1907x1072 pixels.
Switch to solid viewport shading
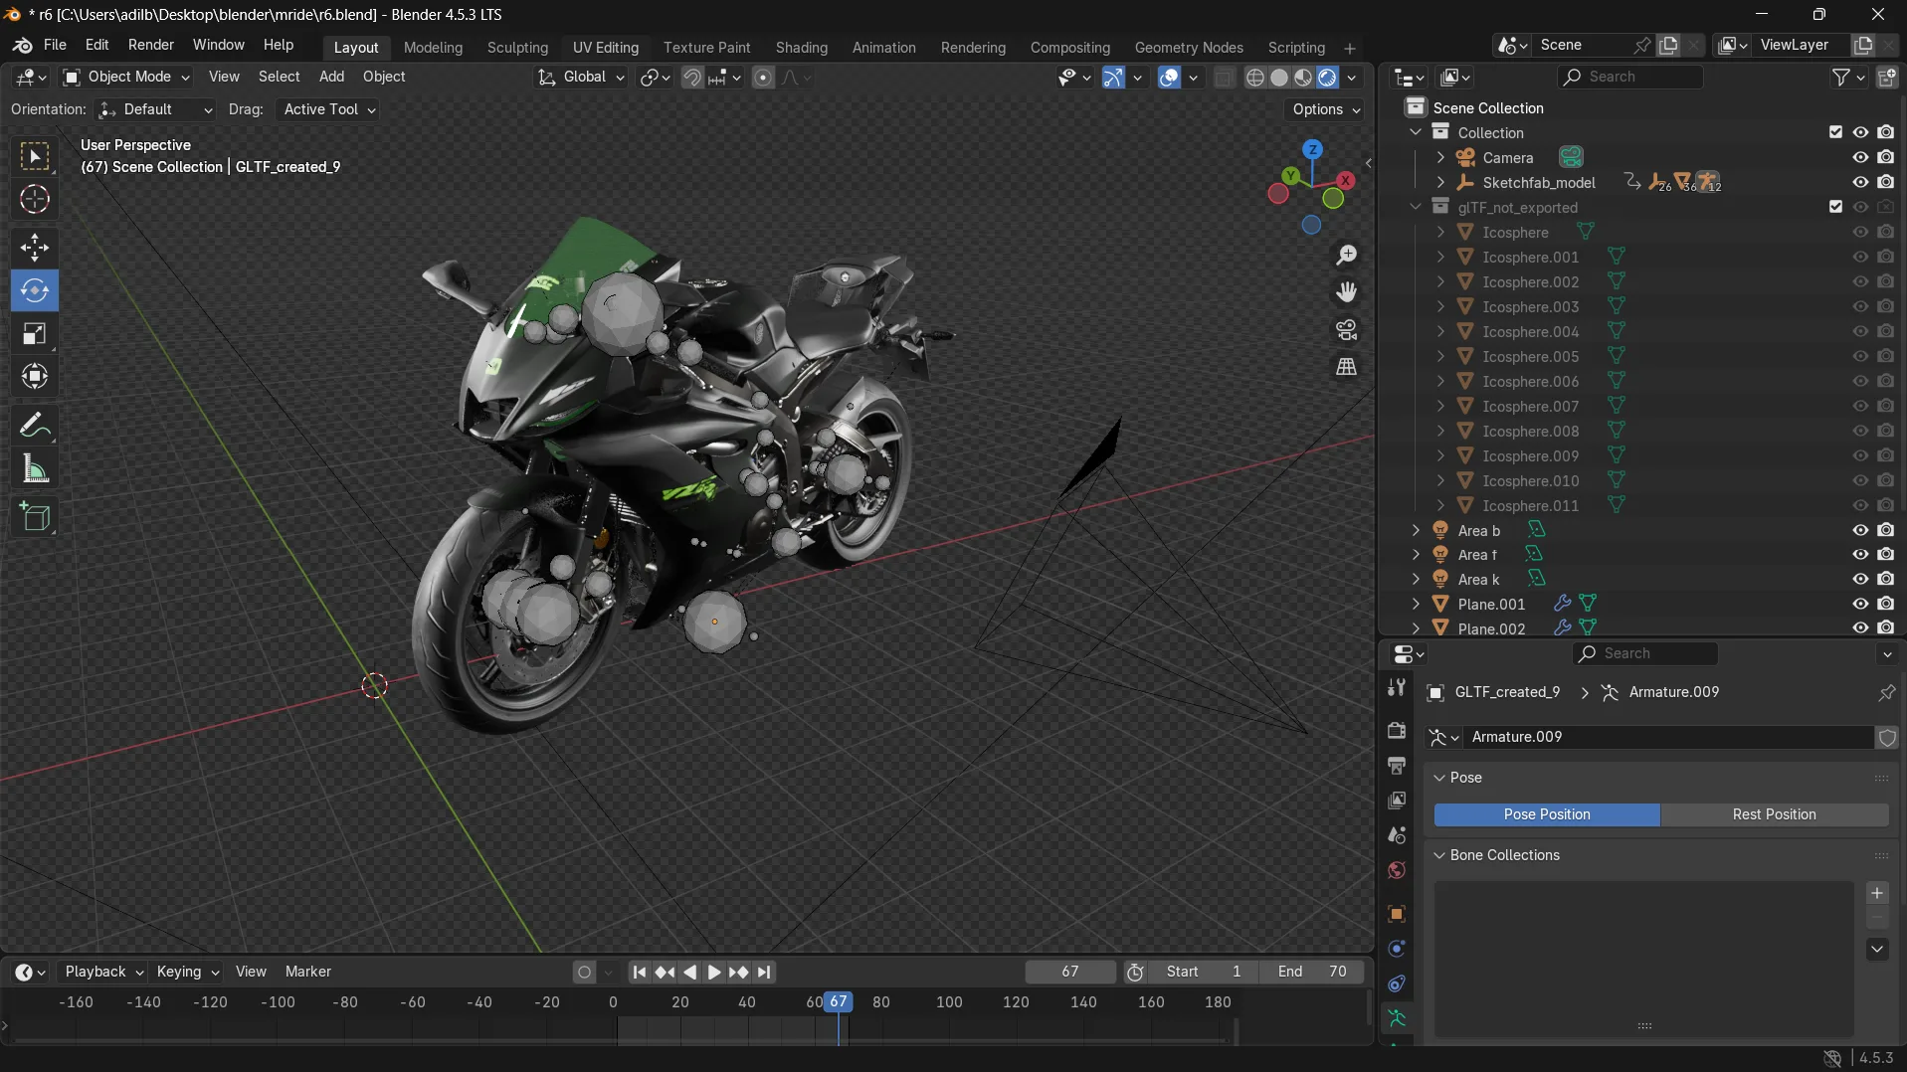tap(1279, 78)
